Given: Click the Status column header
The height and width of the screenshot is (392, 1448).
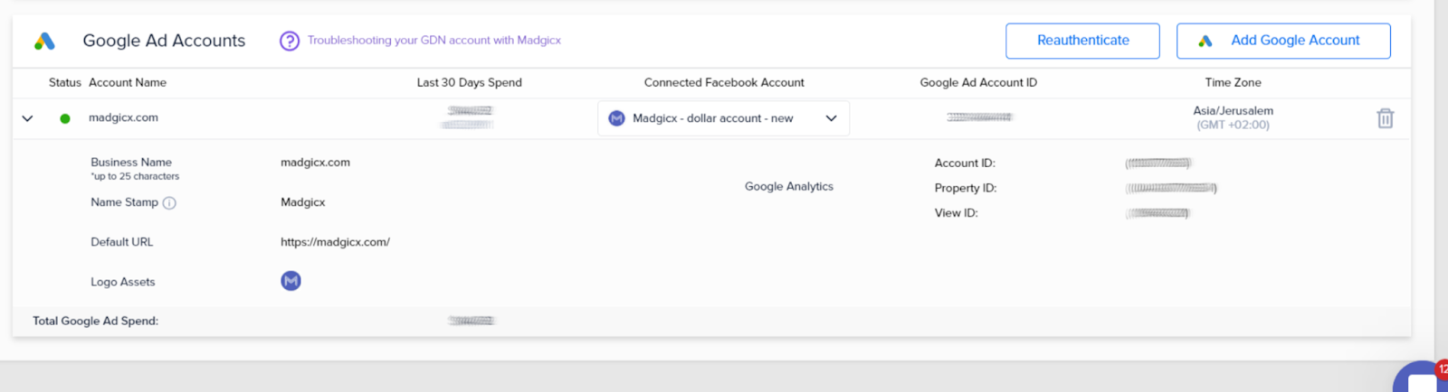Looking at the screenshot, I should pyautogui.click(x=65, y=82).
